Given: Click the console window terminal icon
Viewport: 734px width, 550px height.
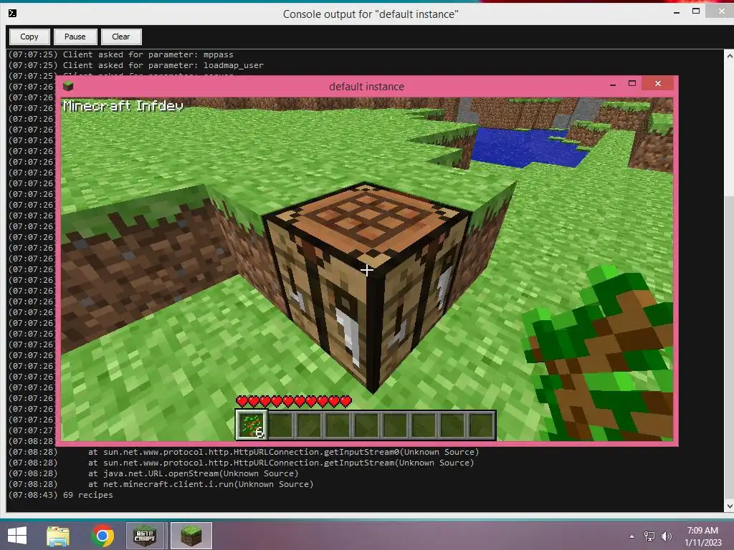Looking at the screenshot, I should [13, 13].
